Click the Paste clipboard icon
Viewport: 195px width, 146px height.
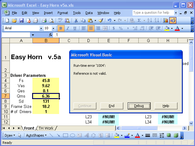(x=90, y=20)
